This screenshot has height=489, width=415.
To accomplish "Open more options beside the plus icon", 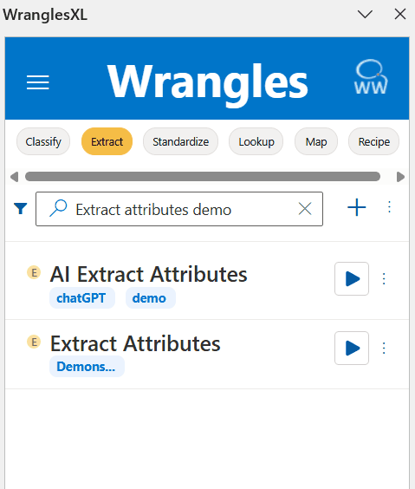I will pos(390,206).
